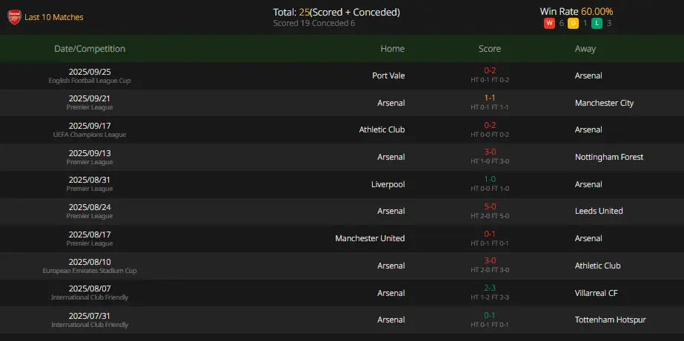Select the Score column header
Image resolution: width=684 pixels, height=341 pixels.
[489, 49]
